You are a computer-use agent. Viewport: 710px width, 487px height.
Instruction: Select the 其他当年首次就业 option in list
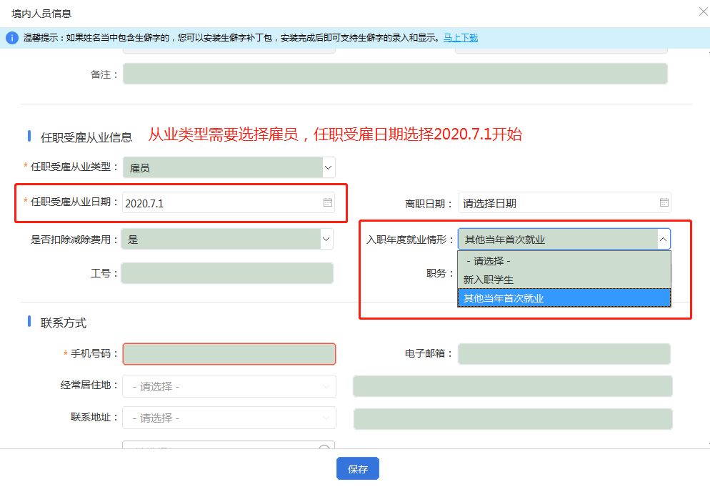pyautogui.click(x=564, y=298)
